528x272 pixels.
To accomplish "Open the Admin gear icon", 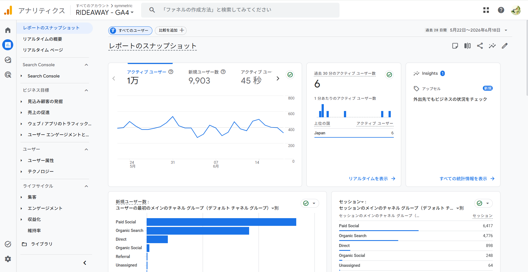I will 8,259.
